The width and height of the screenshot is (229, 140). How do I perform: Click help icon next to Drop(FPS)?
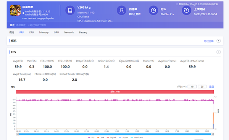click(x=93, y=61)
